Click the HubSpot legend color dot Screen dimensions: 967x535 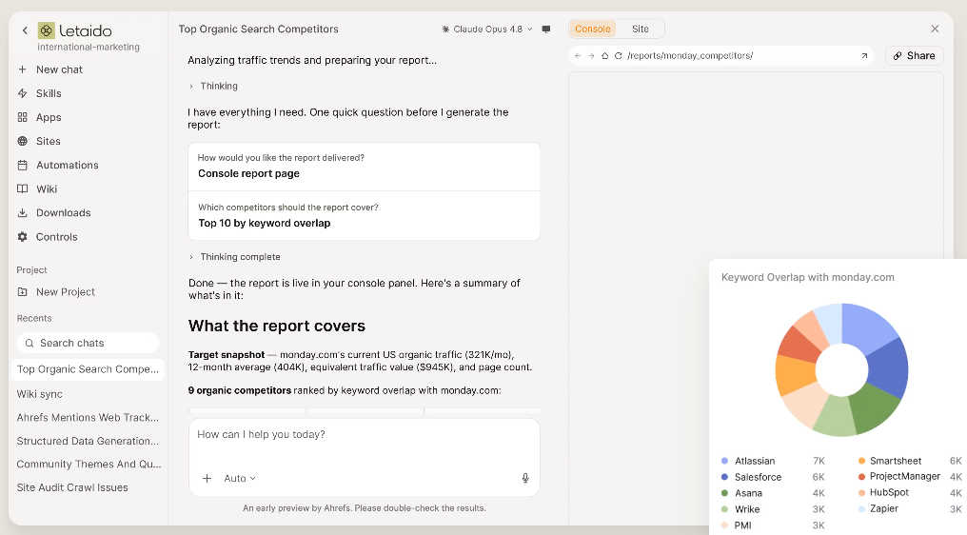861,492
